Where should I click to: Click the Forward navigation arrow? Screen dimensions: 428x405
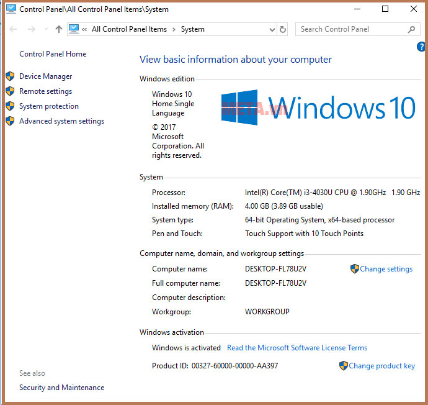32,29
